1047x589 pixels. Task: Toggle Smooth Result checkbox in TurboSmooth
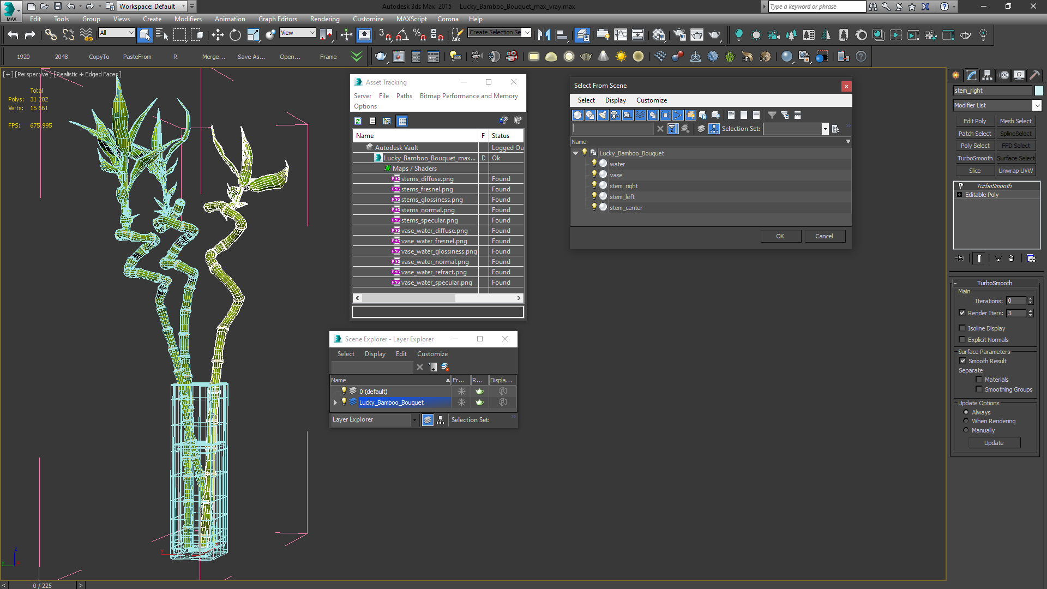tap(963, 361)
